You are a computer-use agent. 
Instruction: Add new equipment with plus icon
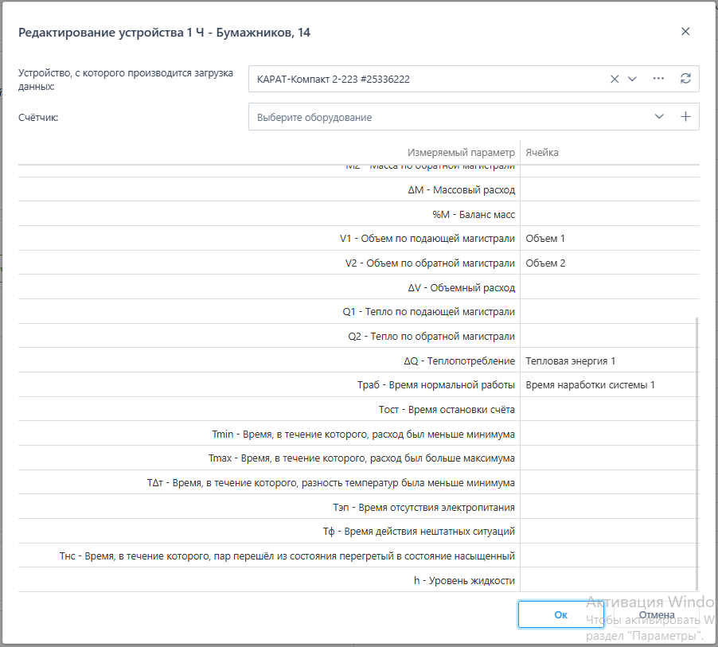[685, 117]
